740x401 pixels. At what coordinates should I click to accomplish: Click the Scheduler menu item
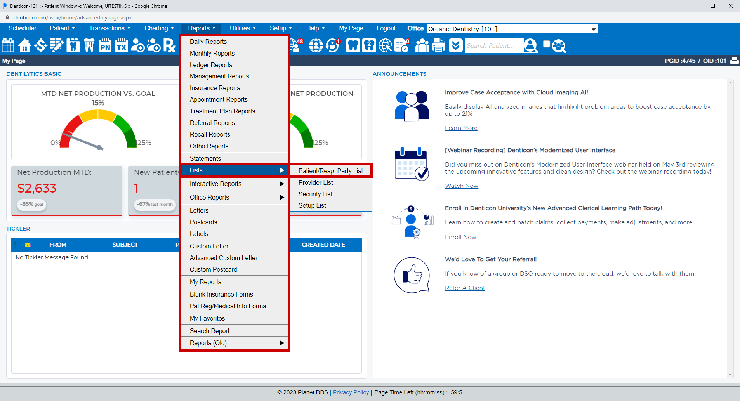tap(23, 28)
